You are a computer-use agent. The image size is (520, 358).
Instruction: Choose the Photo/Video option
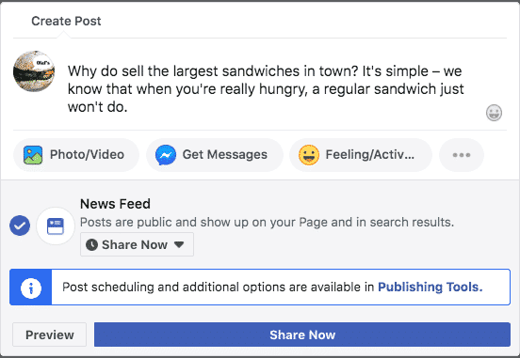pos(76,155)
